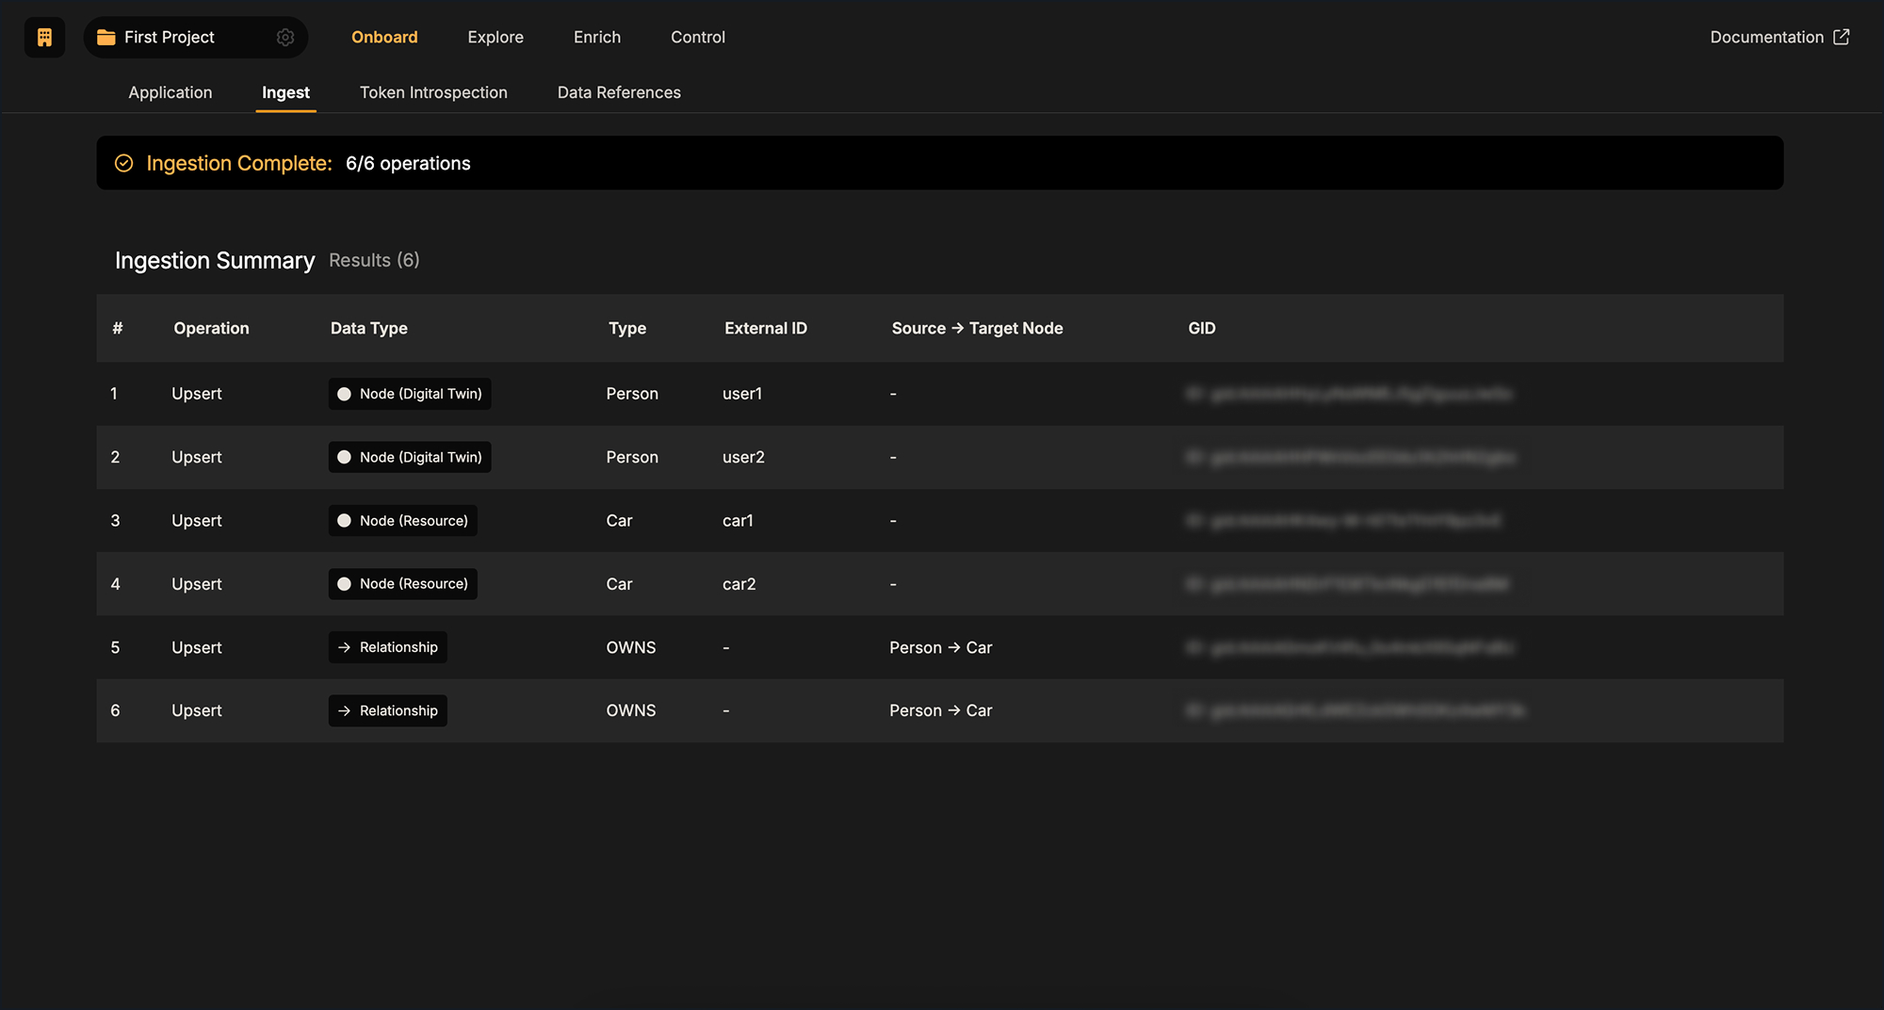The image size is (1884, 1010).
Task: Click the external link icon next to Documentation
Action: [1843, 37]
